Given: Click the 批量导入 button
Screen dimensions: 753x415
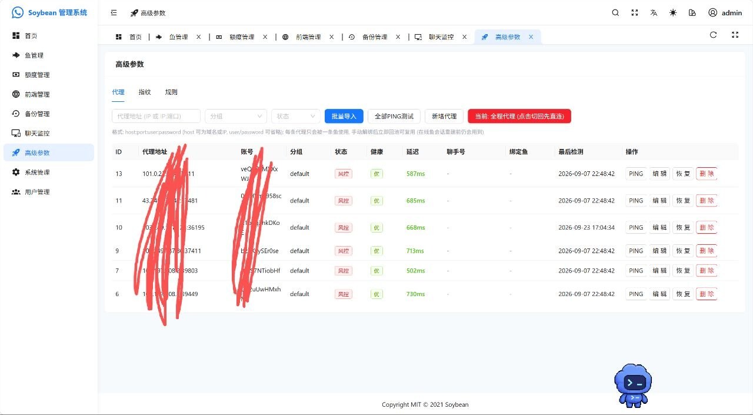Looking at the screenshot, I should click(x=344, y=116).
